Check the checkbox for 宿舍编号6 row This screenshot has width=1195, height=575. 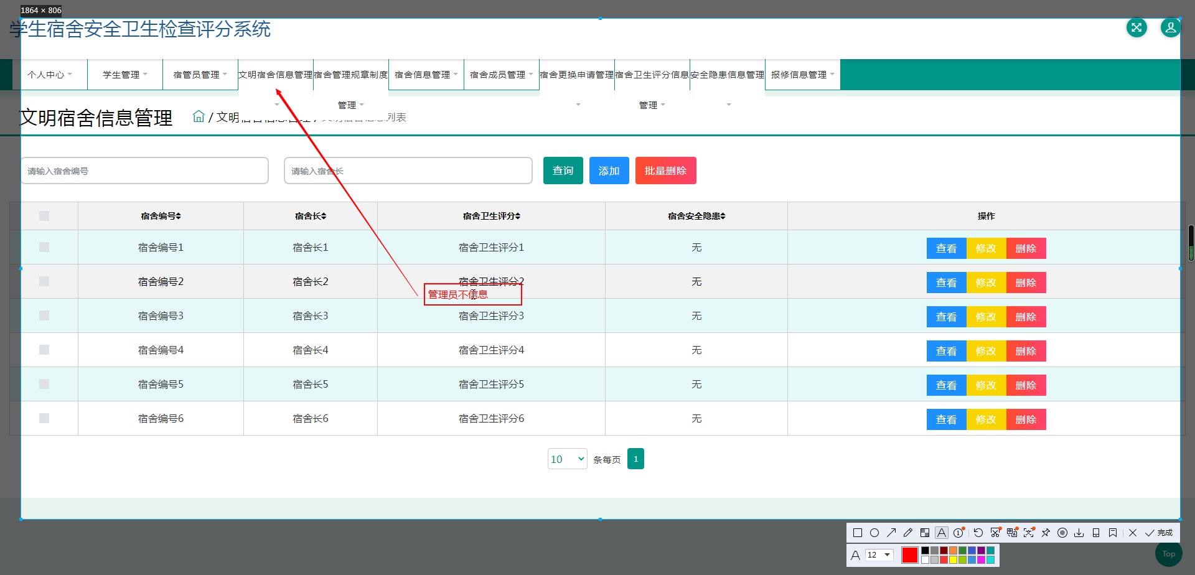pos(44,418)
